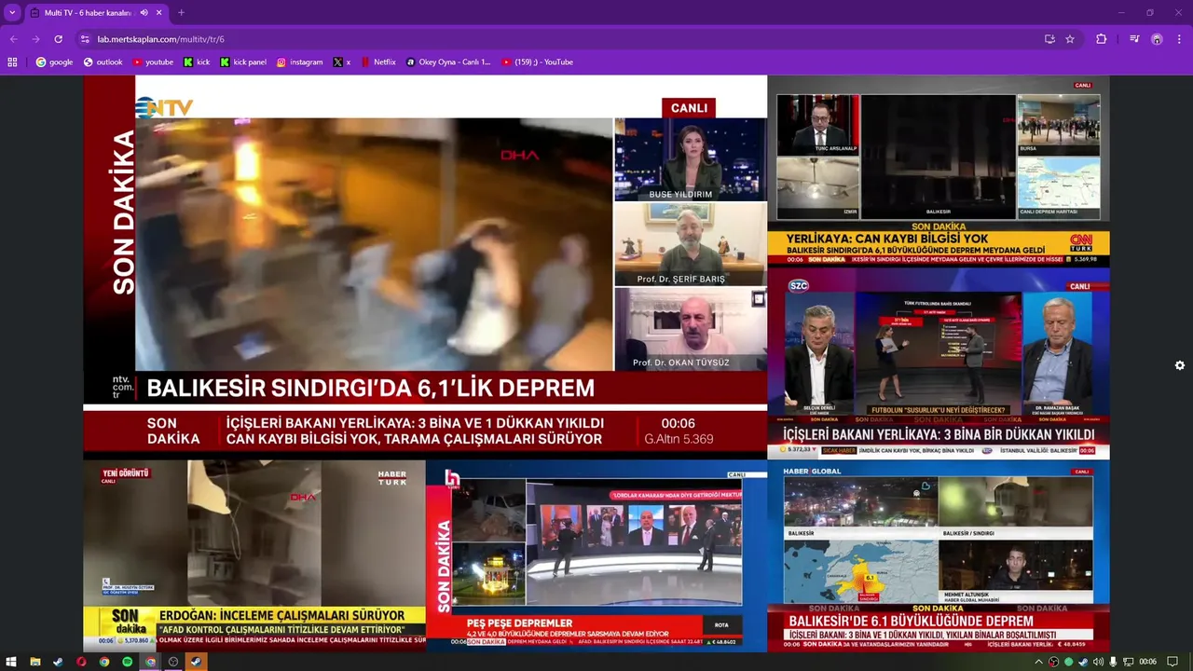This screenshot has height=671, width=1193.
Task: Open the Steam system tray icon
Action: (1083, 662)
